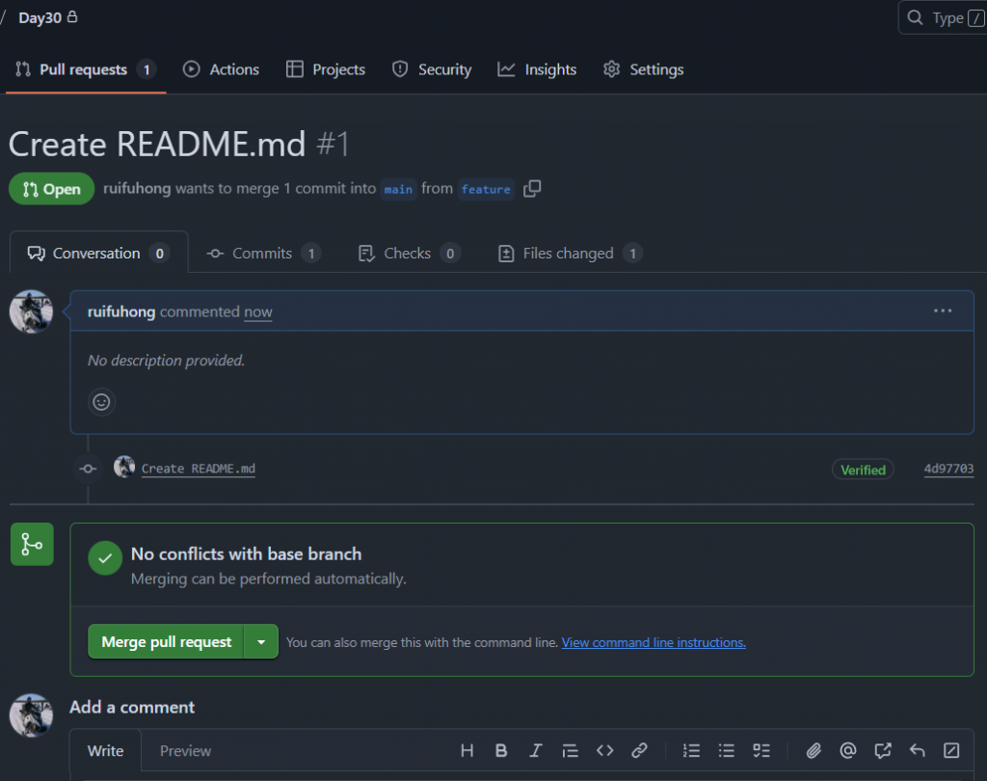Click the feature branch label

[486, 189]
